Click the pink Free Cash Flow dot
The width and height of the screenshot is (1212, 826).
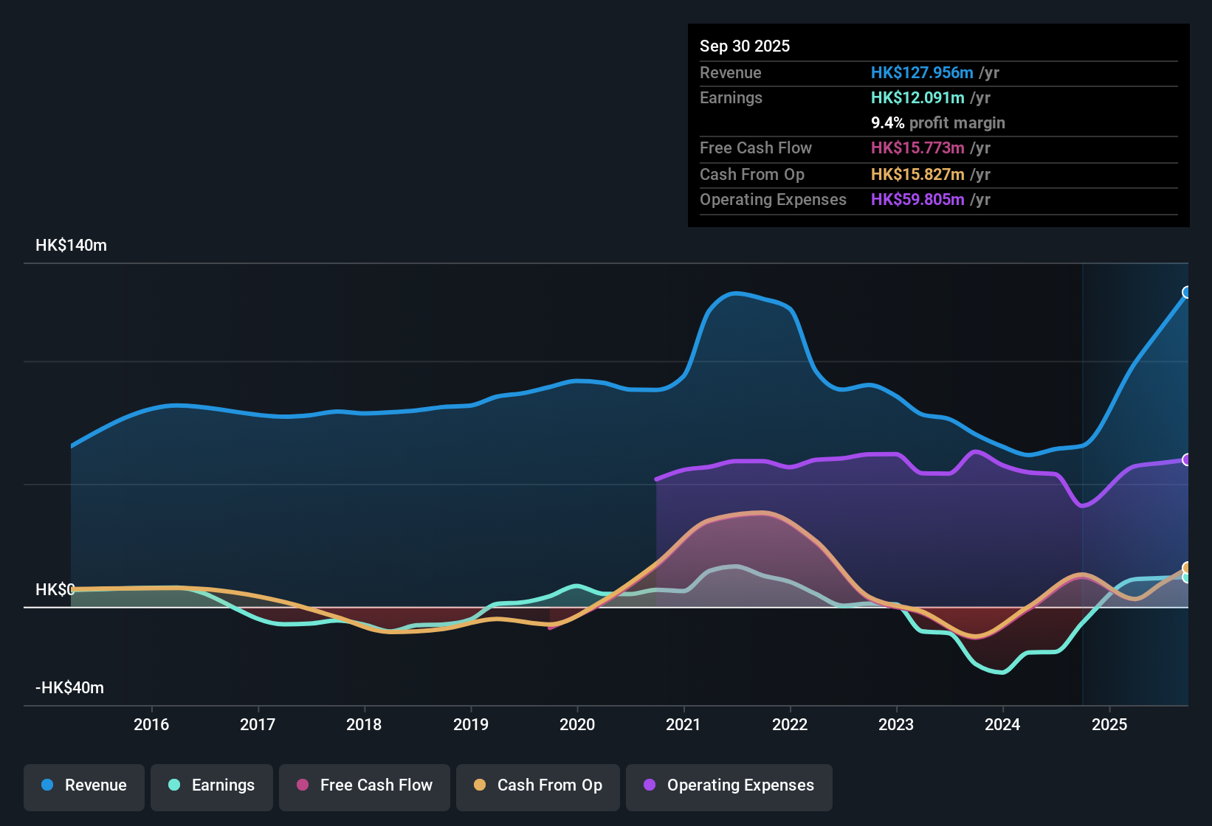[303, 785]
